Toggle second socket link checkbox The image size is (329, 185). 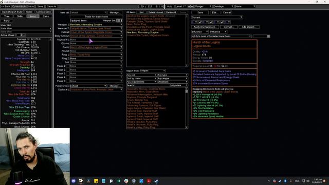coord(211,22)
